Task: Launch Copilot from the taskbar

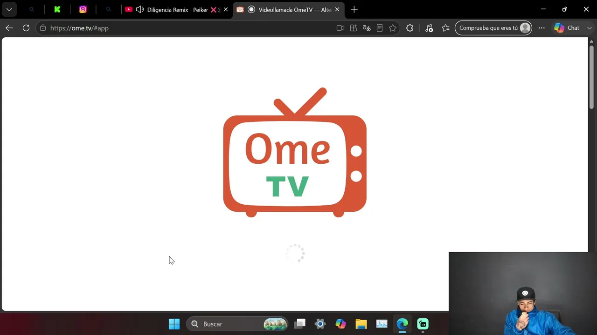Action: coord(340,324)
